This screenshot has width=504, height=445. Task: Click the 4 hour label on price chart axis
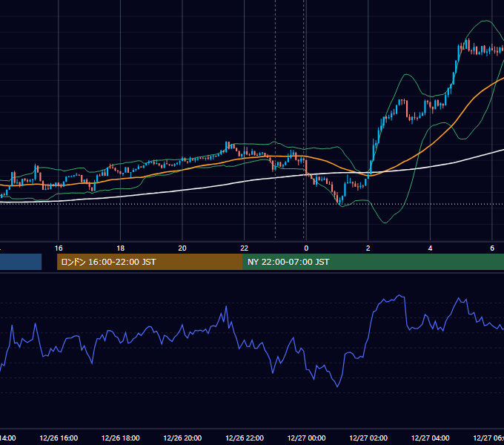(430, 248)
